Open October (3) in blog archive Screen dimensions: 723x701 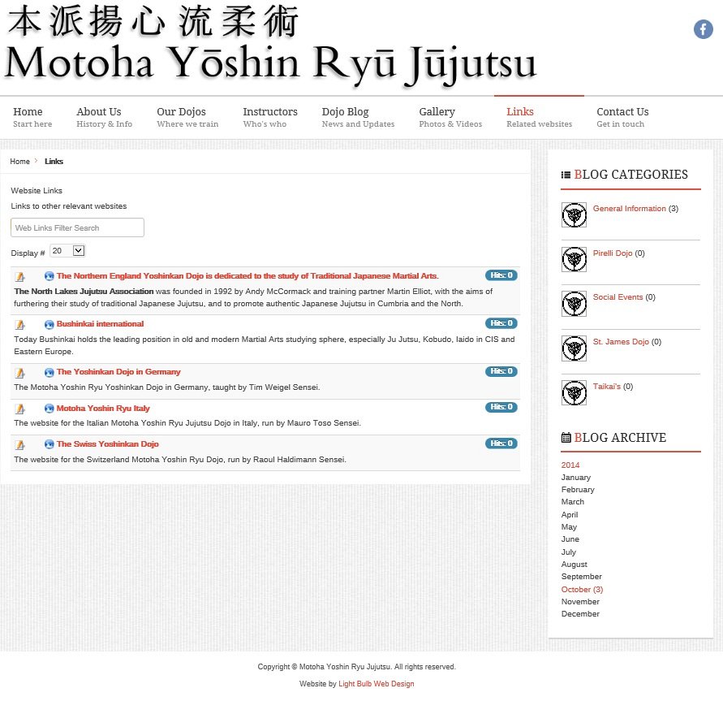pos(582,590)
